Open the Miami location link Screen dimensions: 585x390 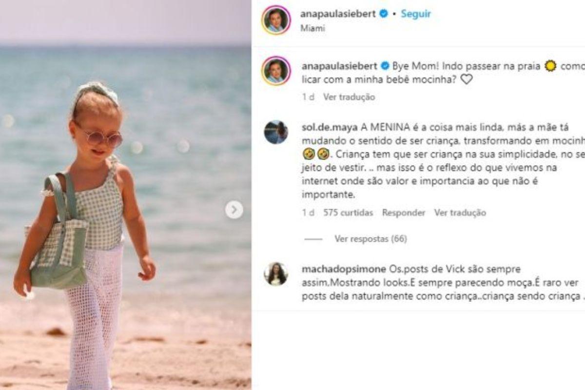tap(312, 28)
